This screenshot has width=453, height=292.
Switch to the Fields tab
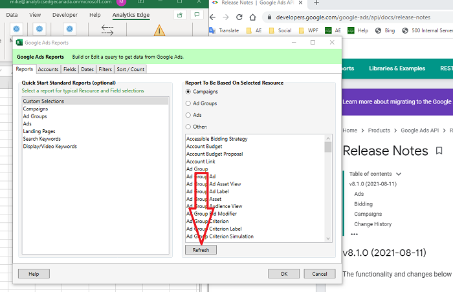[x=70, y=69]
